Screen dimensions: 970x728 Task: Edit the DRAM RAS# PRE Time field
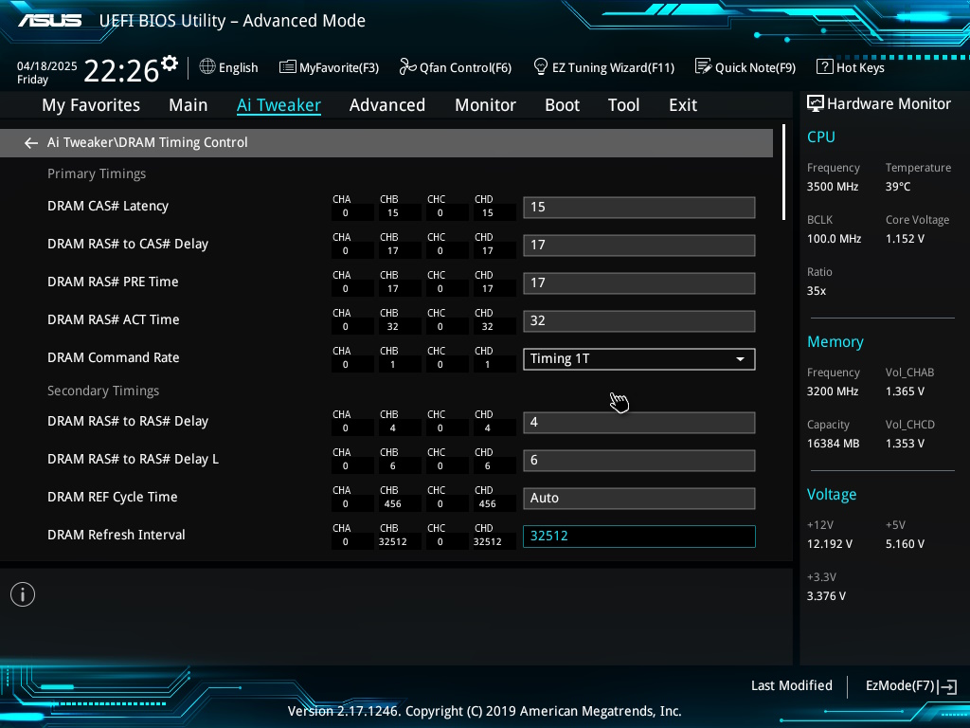pyautogui.click(x=639, y=282)
